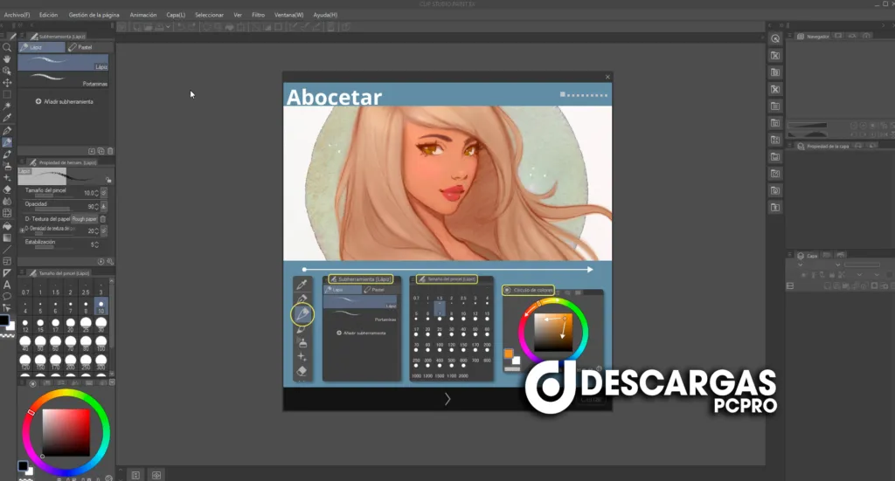This screenshot has height=481, width=895.
Task: Choose the Text tool
Action: (7, 285)
